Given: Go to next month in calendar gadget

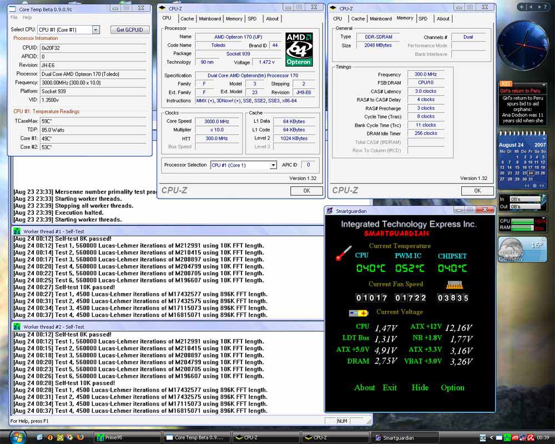Looking at the screenshot, I should click(x=542, y=185).
